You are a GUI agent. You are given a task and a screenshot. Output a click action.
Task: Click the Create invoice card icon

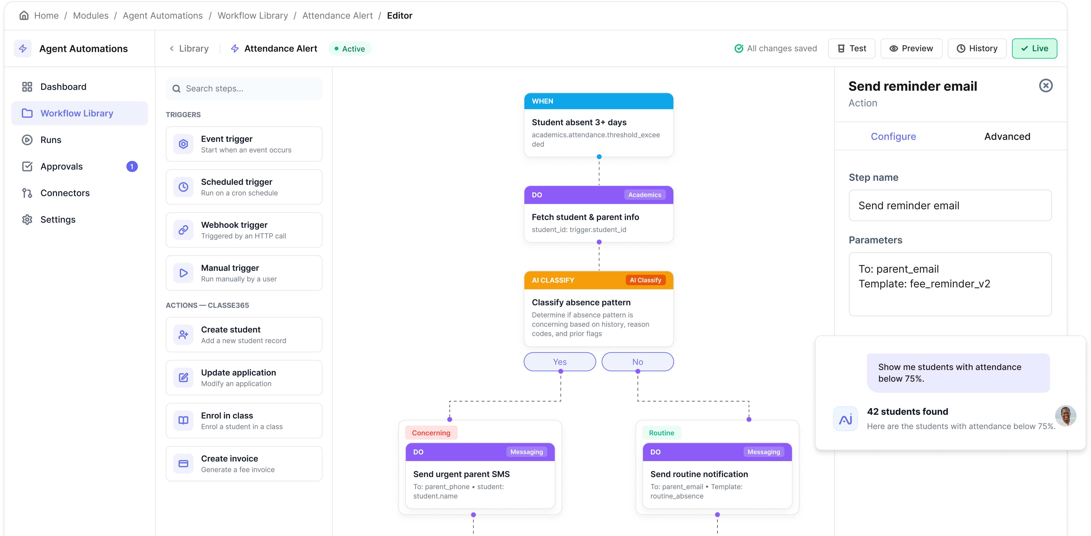[x=183, y=464]
